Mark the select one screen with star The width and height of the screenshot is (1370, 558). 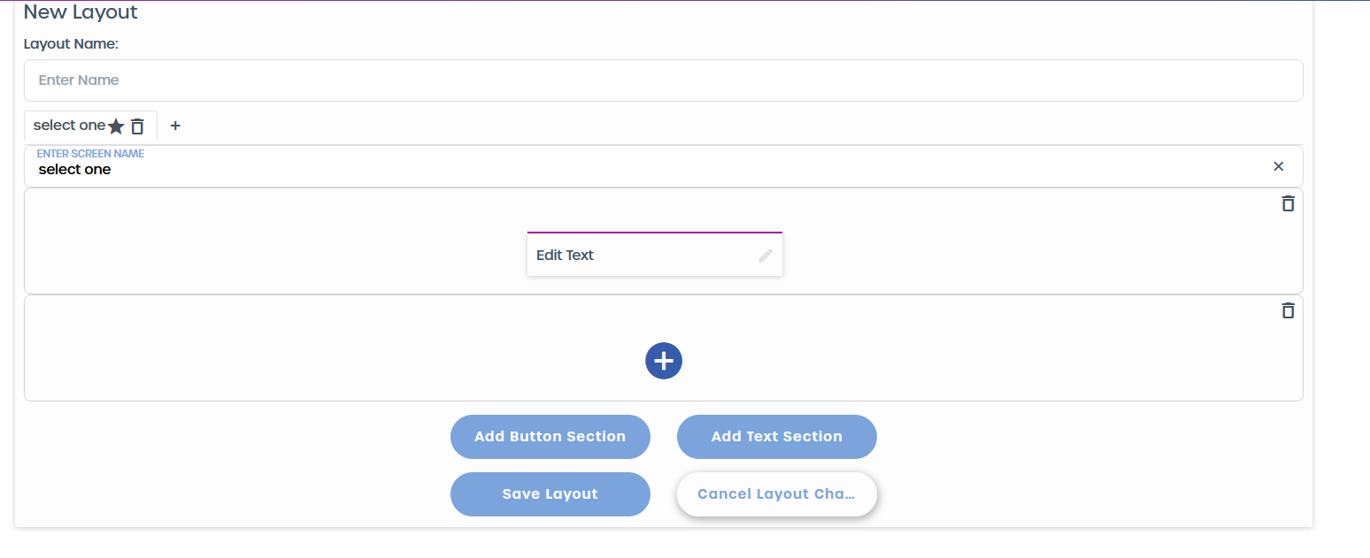pyautogui.click(x=116, y=126)
